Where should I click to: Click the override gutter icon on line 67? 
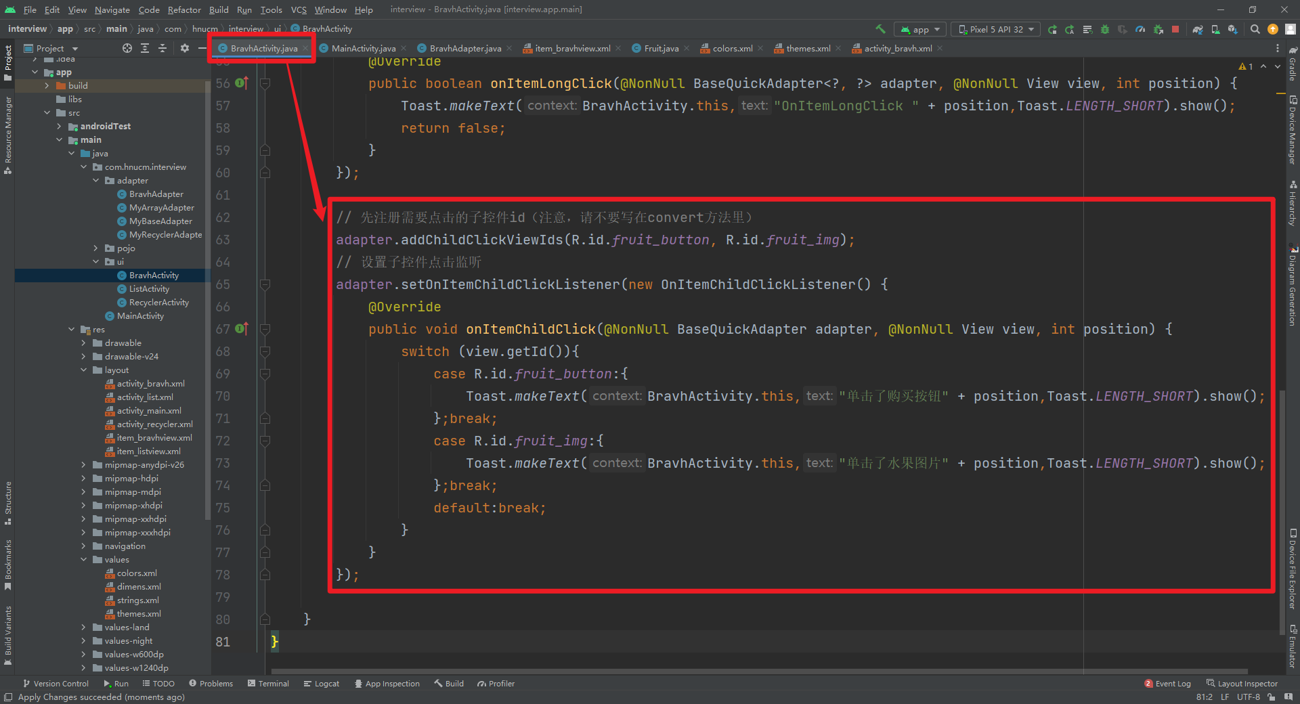(242, 329)
